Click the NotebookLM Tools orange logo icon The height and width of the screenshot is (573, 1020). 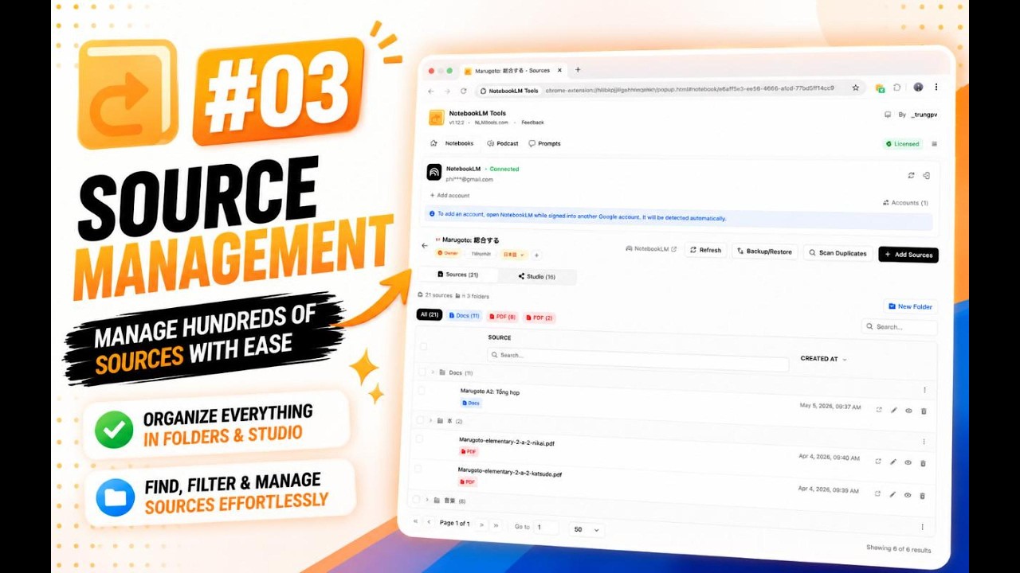coord(436,117)
